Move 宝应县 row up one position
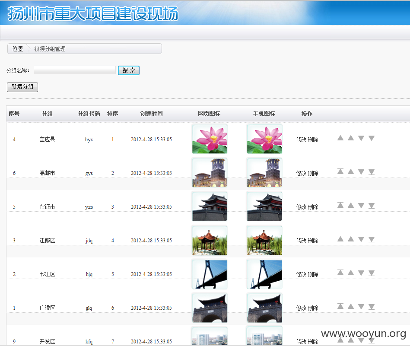The height and width of the screenshot is (346, 410). click(x=351, y=138)
